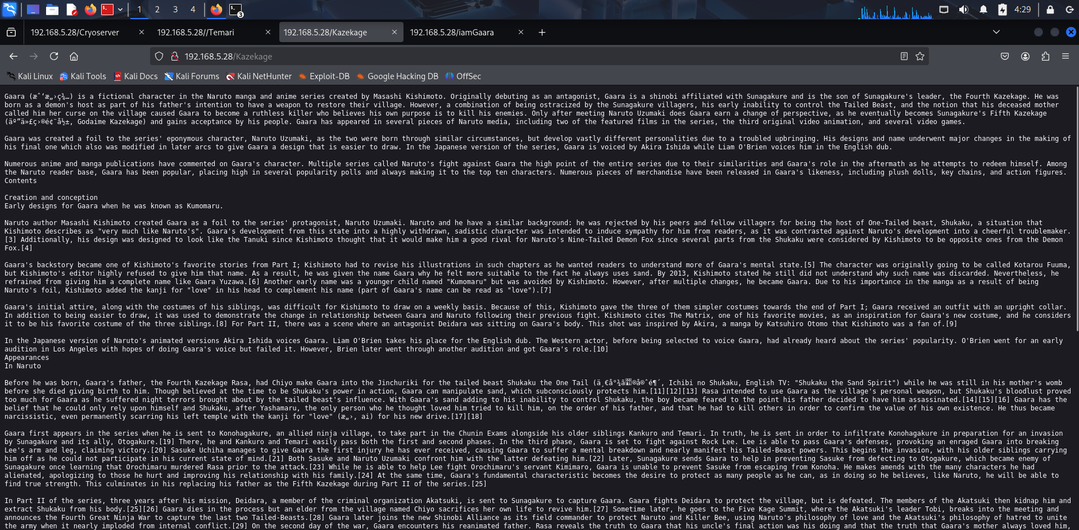Open the Firefox hamburger menu
The image size is (1079, 530).
(x=1066, y=56)
